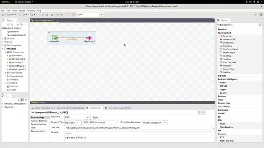The width and height of the screenshot is (264, 148).
Task: Expand the SQL Templates node
Action: click(3, 45)
